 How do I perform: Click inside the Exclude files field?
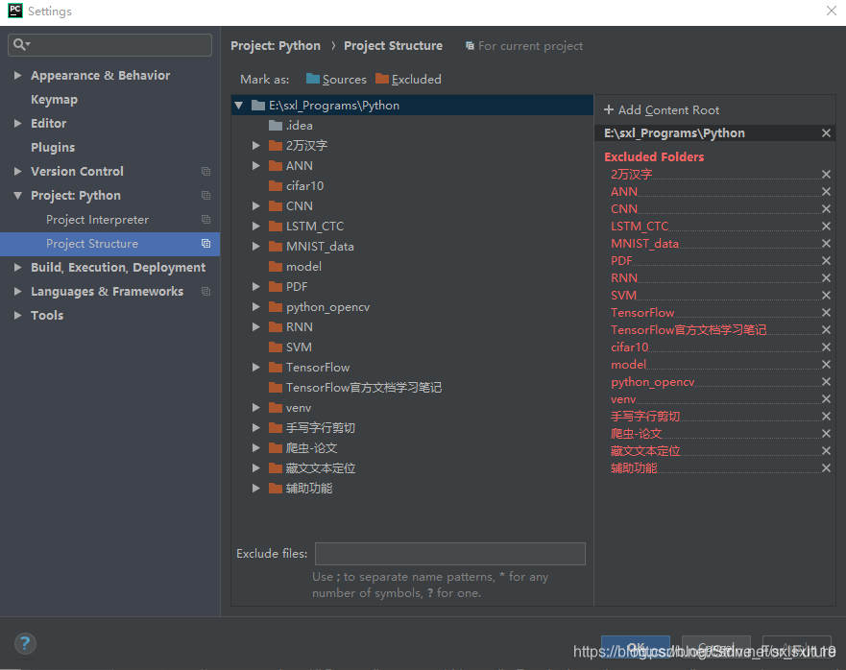coord(449,553)
